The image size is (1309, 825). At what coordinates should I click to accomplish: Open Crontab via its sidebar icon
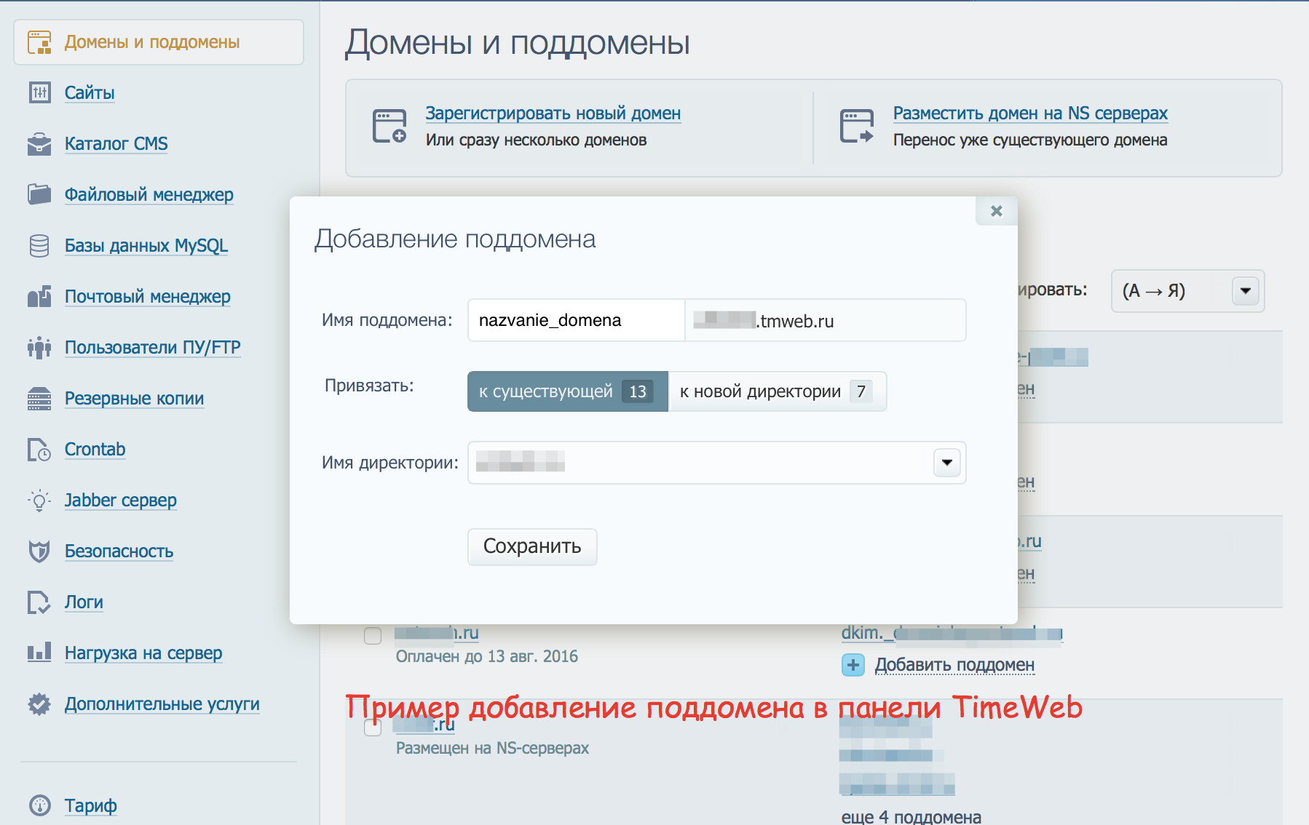pos(41,449)
